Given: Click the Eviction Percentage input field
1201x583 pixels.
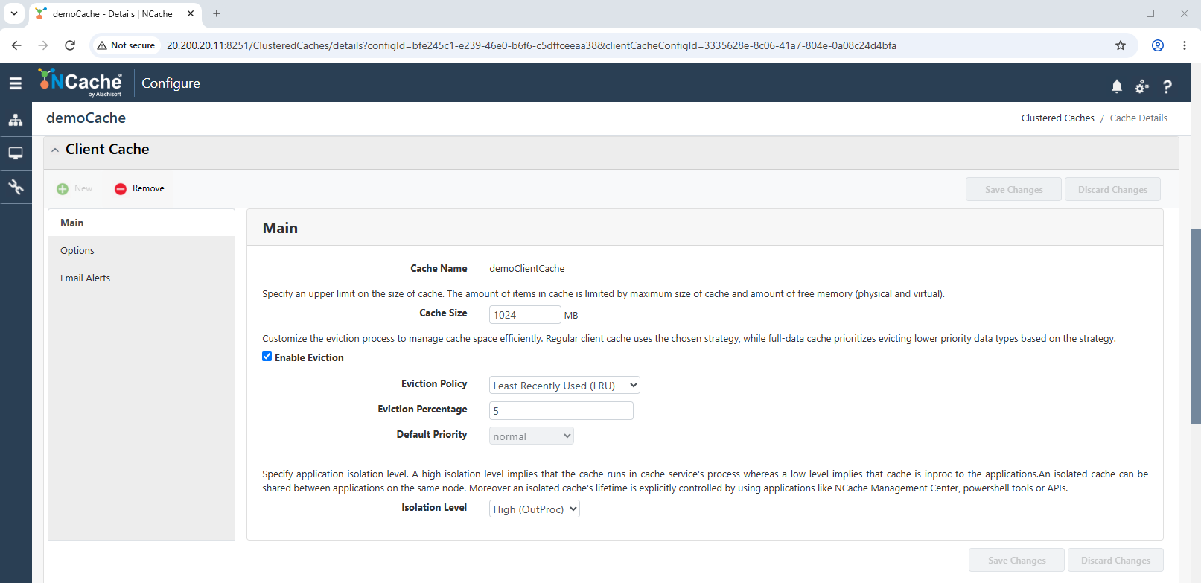Looking at the screenshot, I should pyautogui.click(x=561, y=410).
